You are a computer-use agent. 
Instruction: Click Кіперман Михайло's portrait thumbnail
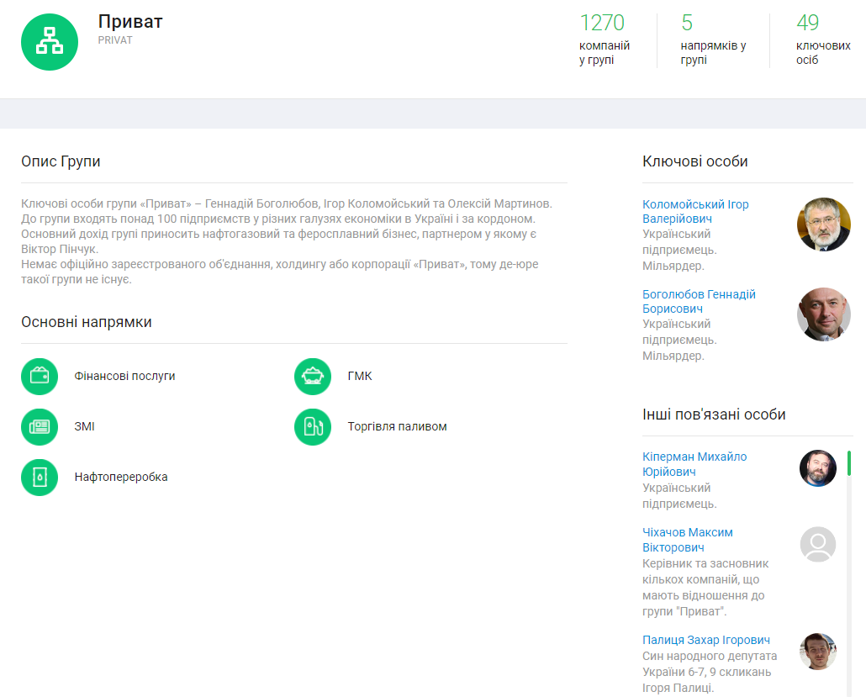click(817, 468)
